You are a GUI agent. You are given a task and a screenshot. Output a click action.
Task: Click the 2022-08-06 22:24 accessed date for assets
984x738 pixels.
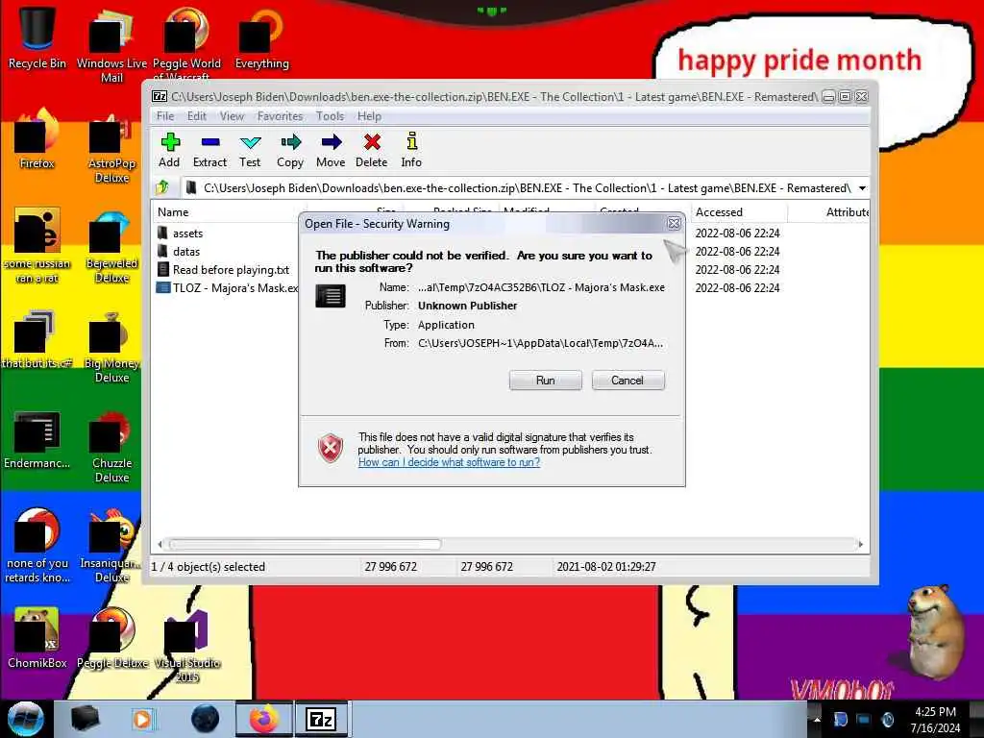(737, 233)
